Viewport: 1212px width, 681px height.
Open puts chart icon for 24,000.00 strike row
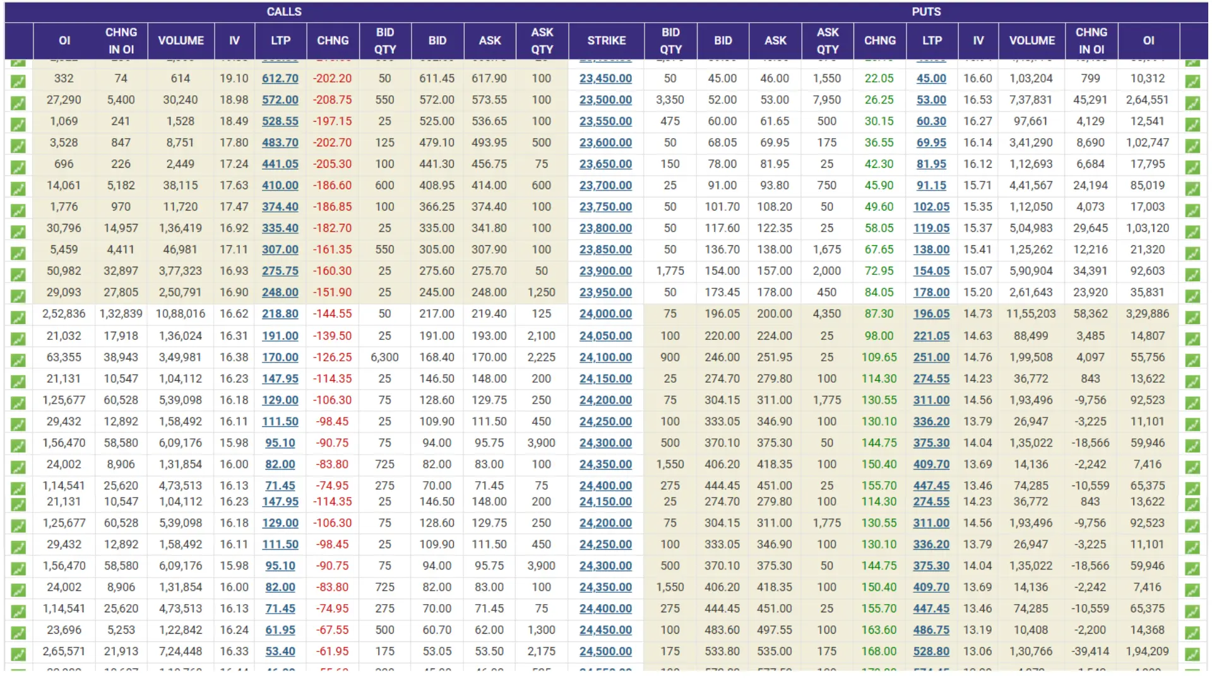pos(1192,317)
